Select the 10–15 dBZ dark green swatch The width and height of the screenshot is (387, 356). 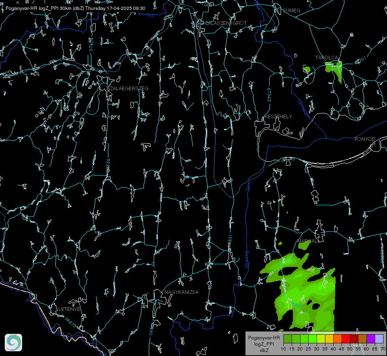(288, 339)
